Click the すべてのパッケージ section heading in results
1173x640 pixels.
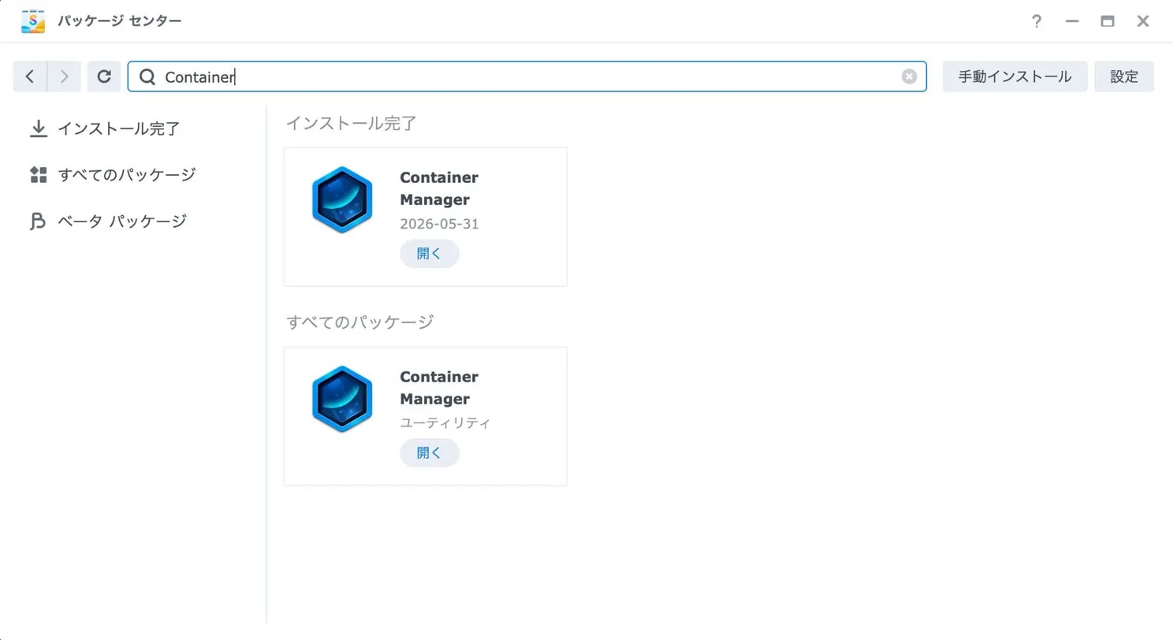pyautogui.click(x=360, y=322)
